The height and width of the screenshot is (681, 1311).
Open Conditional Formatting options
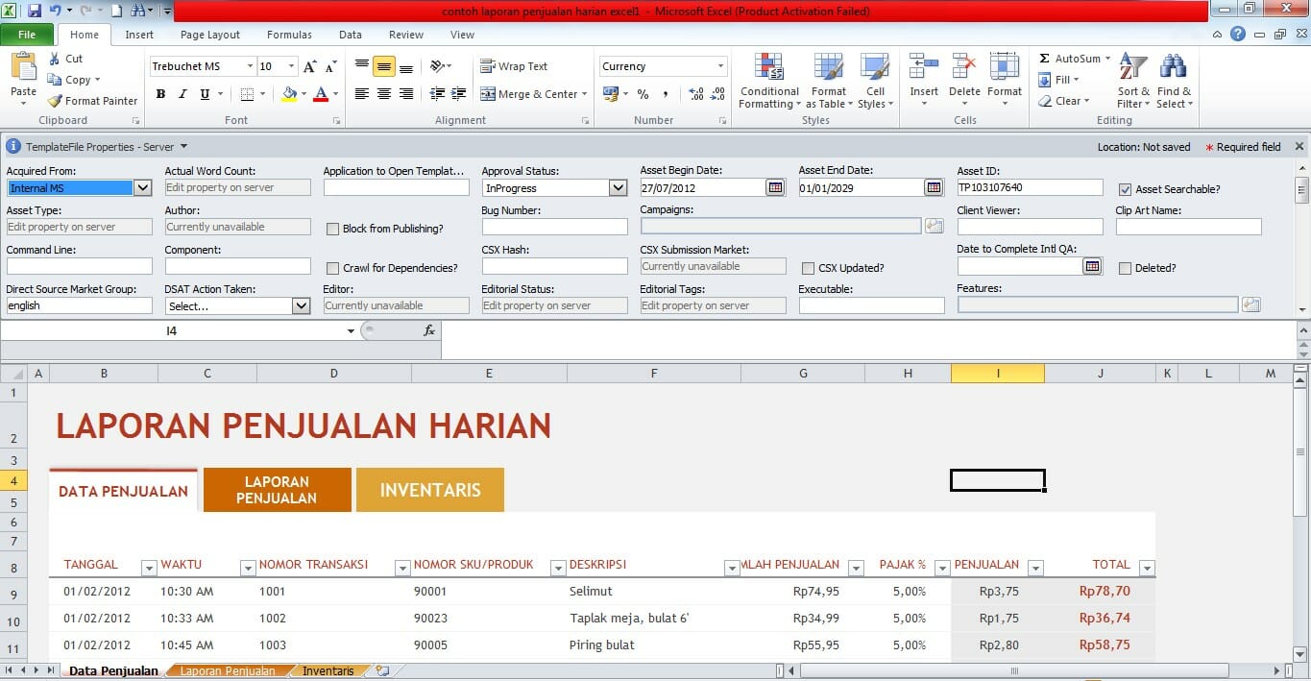(x=768, y=82)
